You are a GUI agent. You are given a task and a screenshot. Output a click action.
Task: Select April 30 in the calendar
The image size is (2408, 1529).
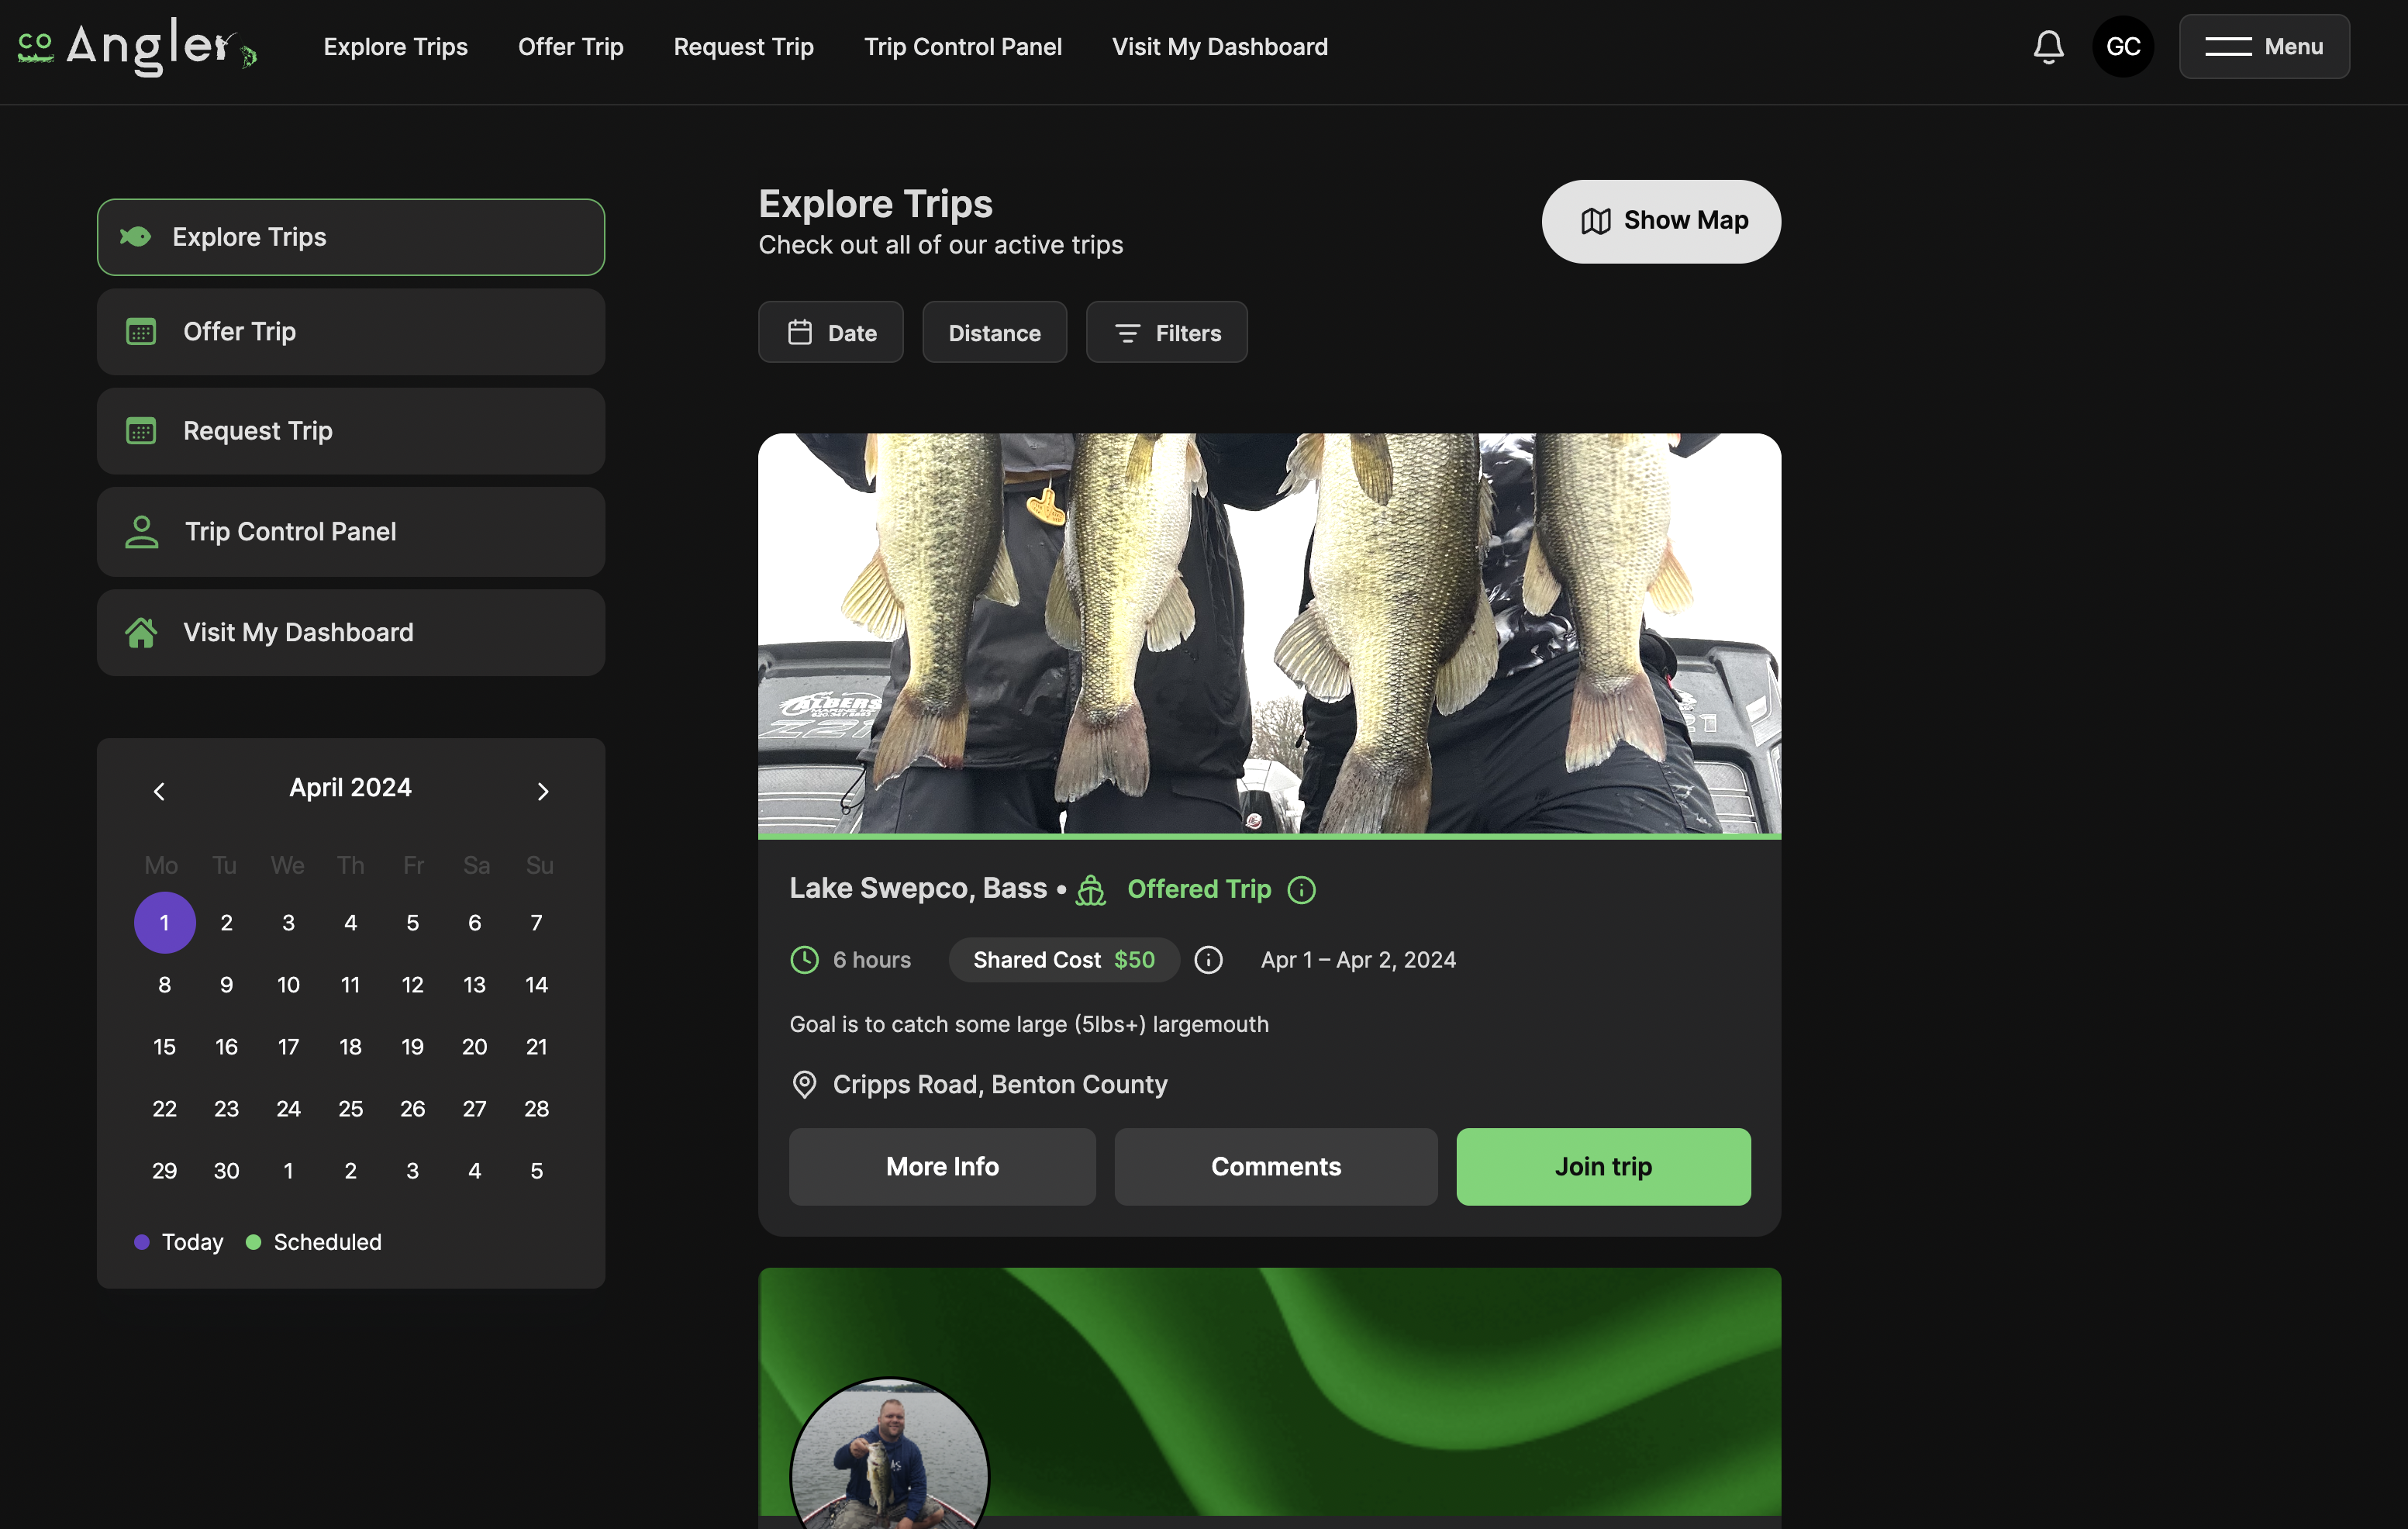pyautogui.click(x=227, y=1170)
